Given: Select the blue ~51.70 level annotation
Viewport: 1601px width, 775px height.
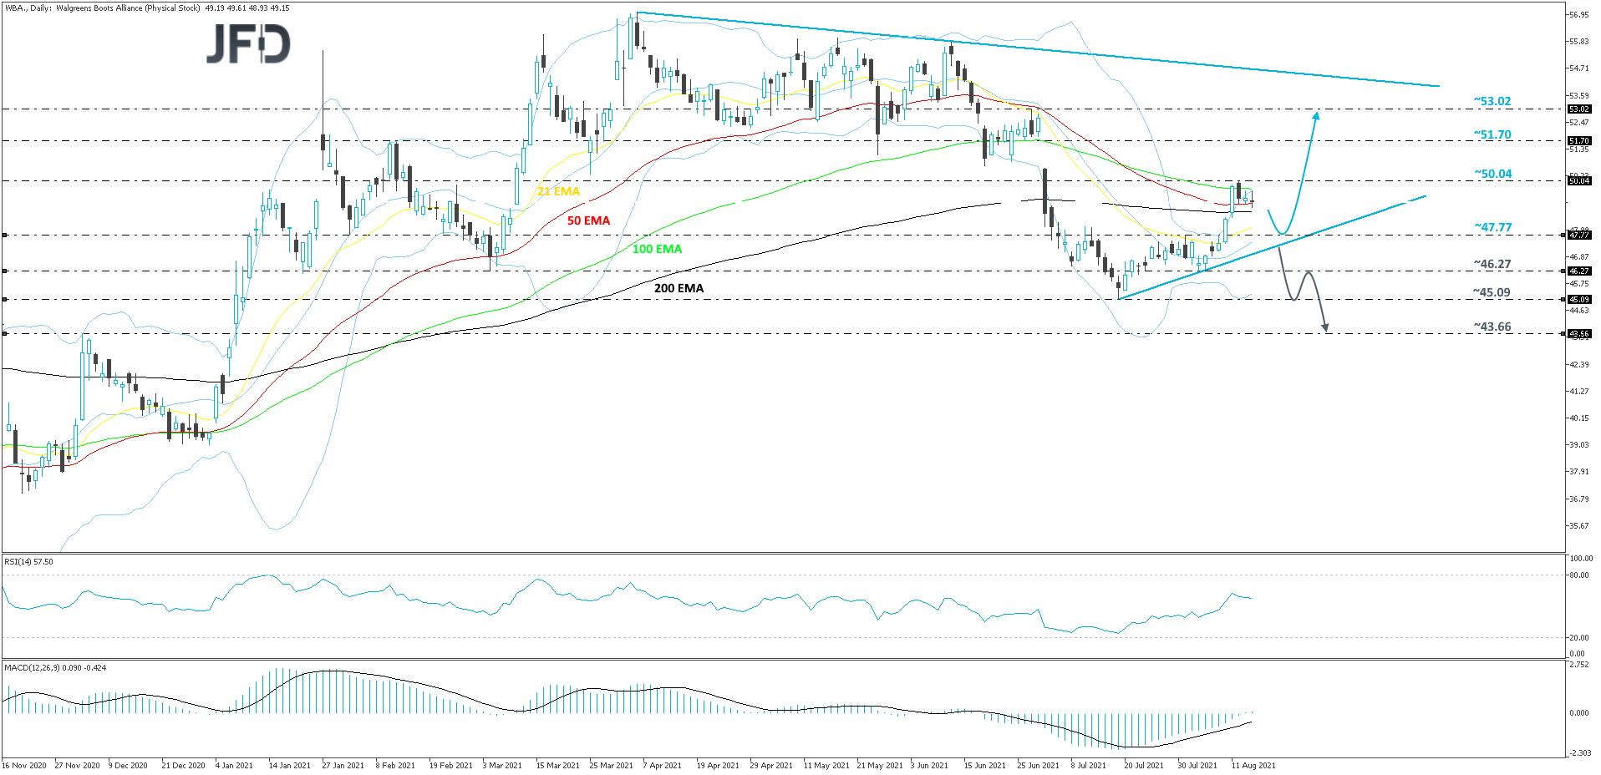Looking at the screenshot, I should [x=1492, y=134].
